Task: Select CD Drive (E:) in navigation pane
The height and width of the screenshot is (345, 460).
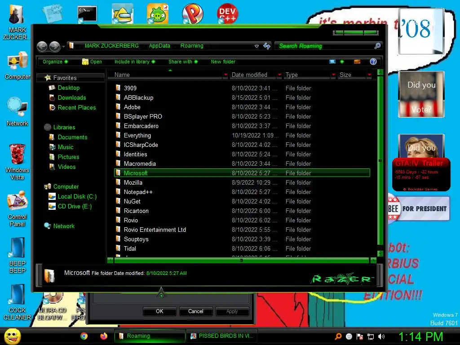Action: tap(75, 207)
